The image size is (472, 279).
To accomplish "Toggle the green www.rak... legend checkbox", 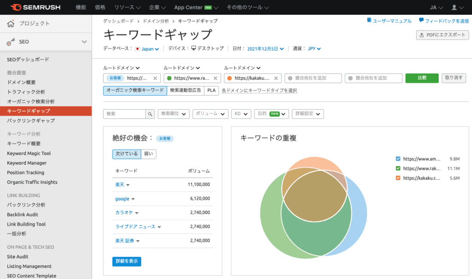I will [x=398, y=169].
